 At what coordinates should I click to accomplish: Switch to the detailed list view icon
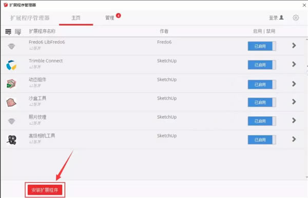pos(18,32)
